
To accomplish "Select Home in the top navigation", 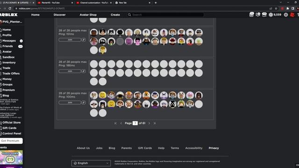I will point(36,14).
